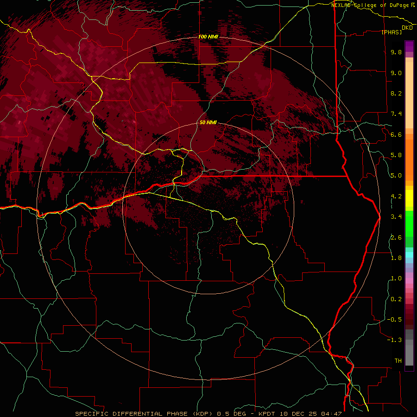Pick the purple segment atop the color bar
Viewport: 417px width, 417px height.
click(409, 46)
